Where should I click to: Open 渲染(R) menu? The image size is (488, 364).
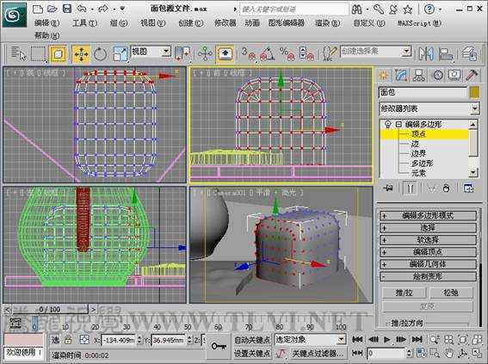327,22
